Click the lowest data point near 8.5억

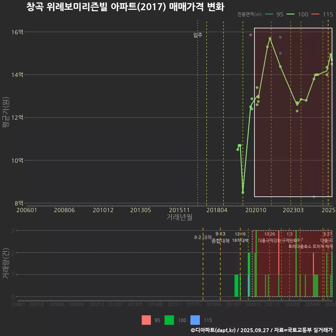(243, 192)
